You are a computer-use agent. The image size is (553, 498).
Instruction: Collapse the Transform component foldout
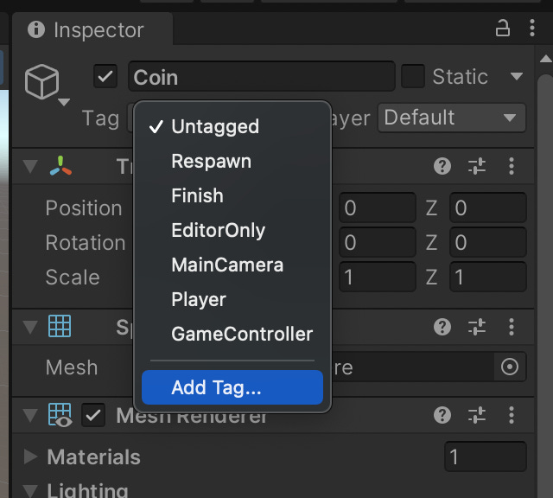click(30, 166)
